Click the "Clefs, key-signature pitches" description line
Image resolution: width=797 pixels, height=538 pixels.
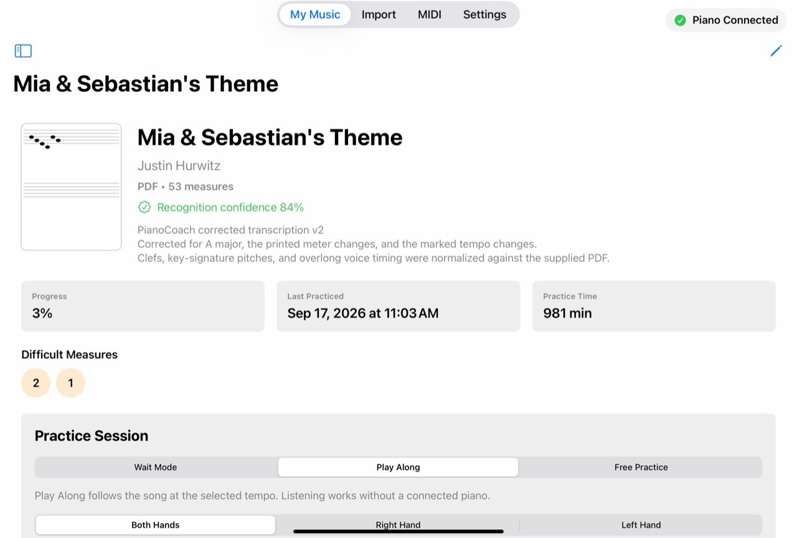pos(374,257)
